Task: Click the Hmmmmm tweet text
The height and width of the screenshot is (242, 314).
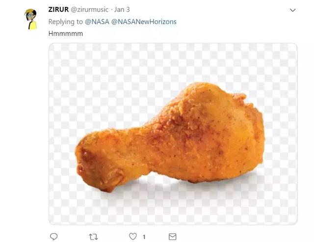Action: pos(65,33)
